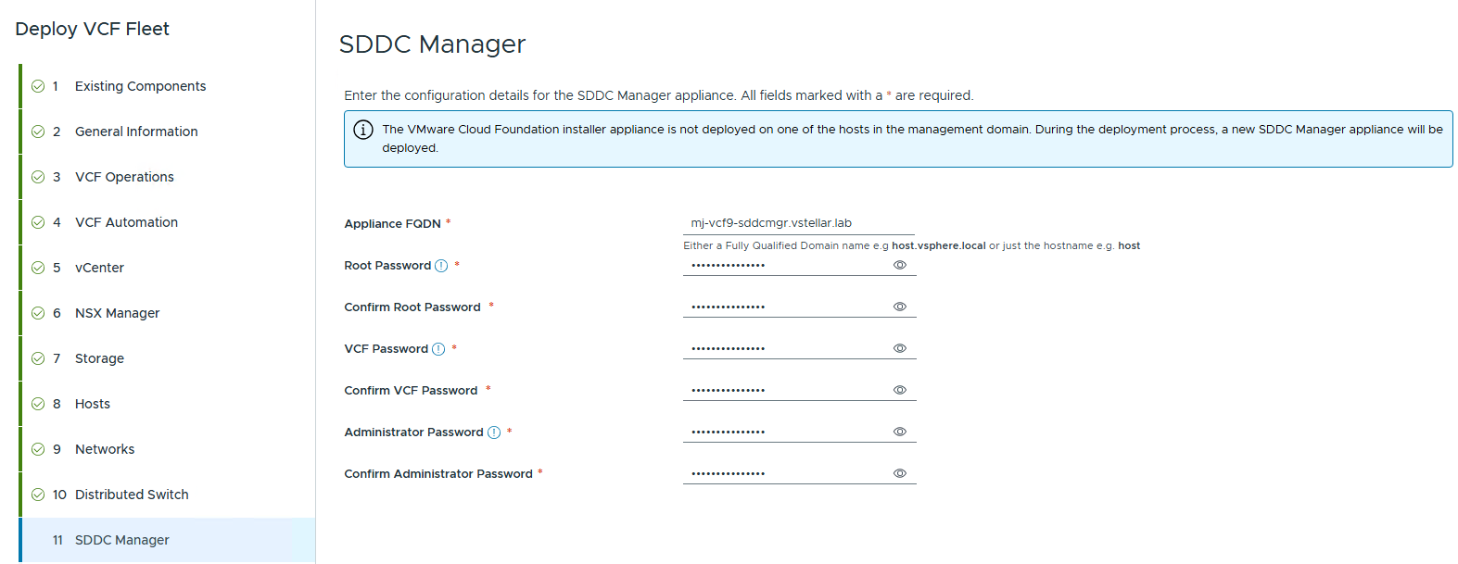Select the current SDDC Manager step
The width and height of the screenshot is (1458, 564).
121,540
